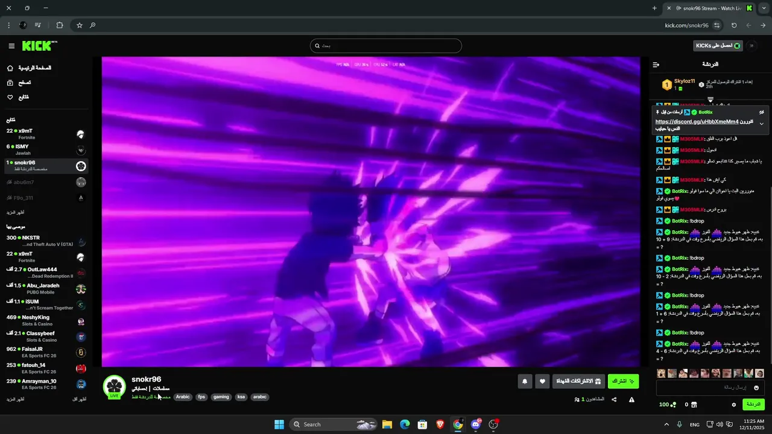Open chat settings via the gear icon
The width and height of the screenshot is (772, 434).
tap(734, 405)
